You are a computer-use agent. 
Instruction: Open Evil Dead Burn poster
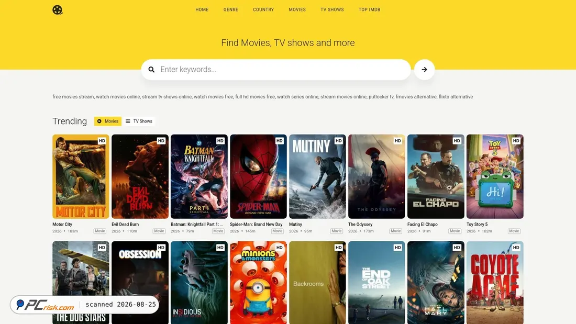tap(140, 176)
